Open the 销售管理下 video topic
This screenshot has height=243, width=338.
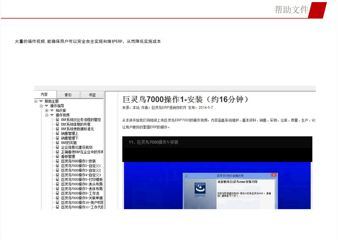(70, 138)
